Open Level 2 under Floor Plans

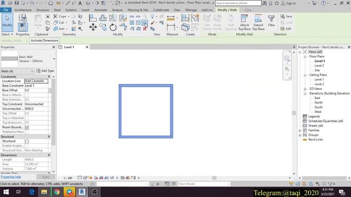coord(319,66)
